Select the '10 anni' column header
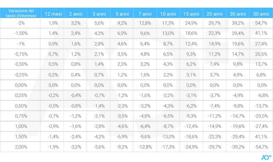This screenshot has width=273, height=162. click(x=168, y=14)
